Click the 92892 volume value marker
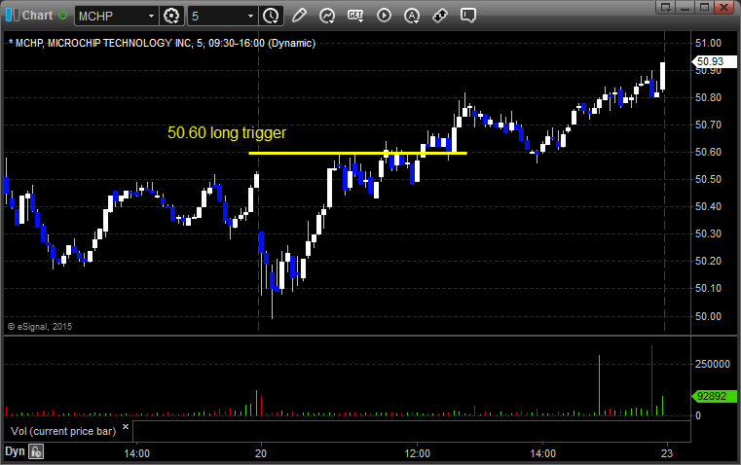The image size is (741, 465). point(714,396)
